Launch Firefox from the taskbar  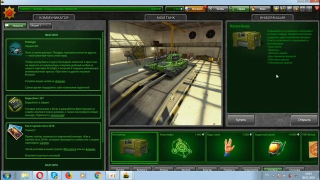click(x=69, y=175)
